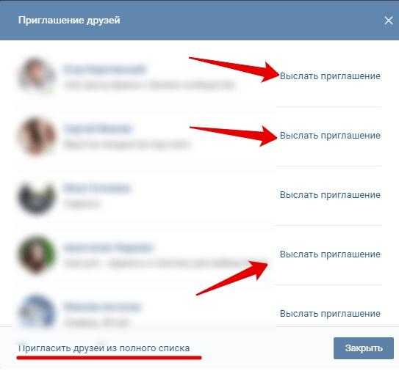
Task: Open the third friend's blurred name link
Action: pos(97,188)
